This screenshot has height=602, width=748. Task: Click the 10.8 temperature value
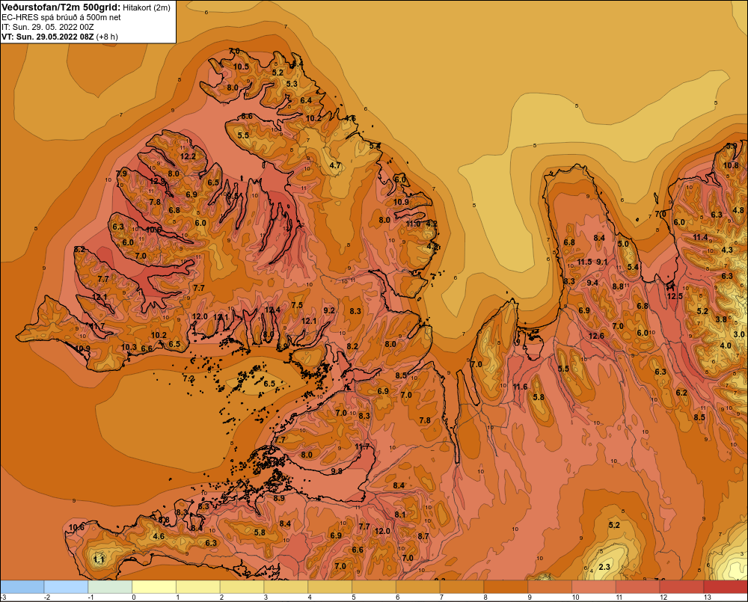(x=731, y=165)
